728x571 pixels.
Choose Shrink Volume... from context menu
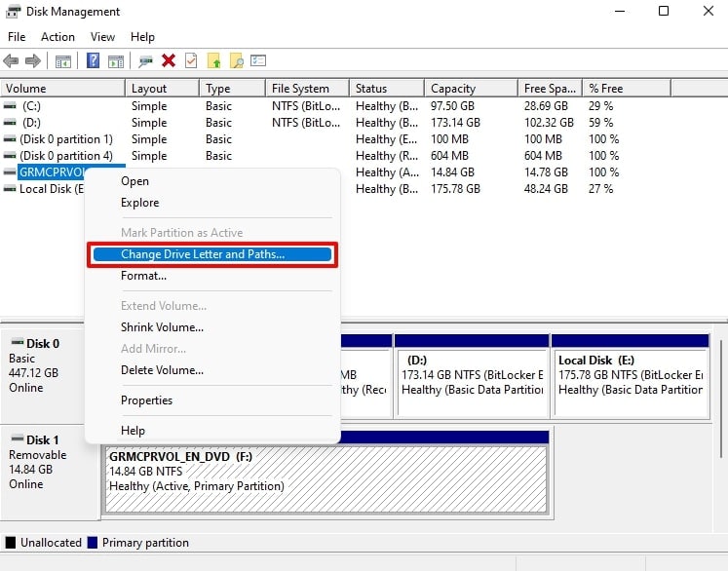point(212,327)
